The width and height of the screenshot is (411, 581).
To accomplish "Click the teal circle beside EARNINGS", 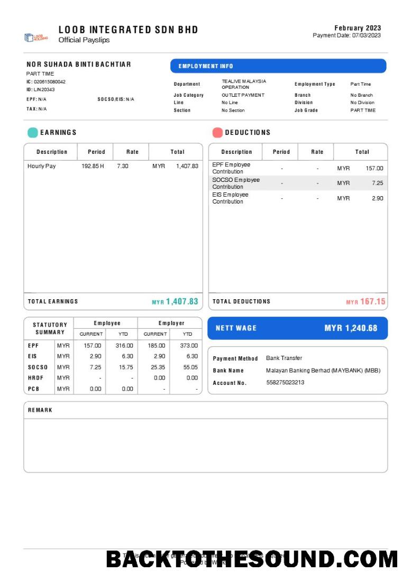I will 33,132.
